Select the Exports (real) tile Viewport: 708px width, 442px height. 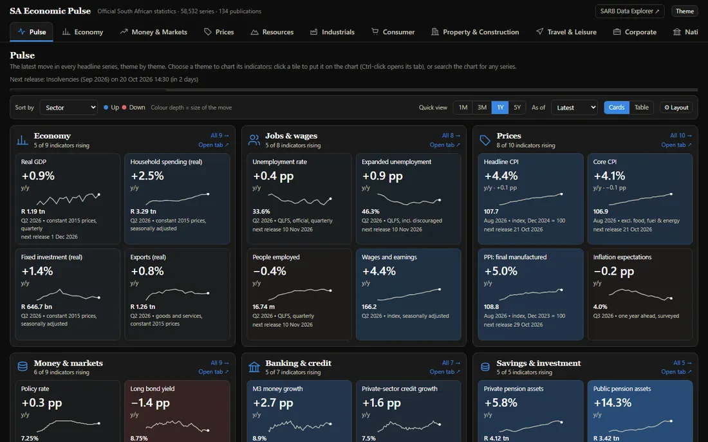(x=177, y=294)
